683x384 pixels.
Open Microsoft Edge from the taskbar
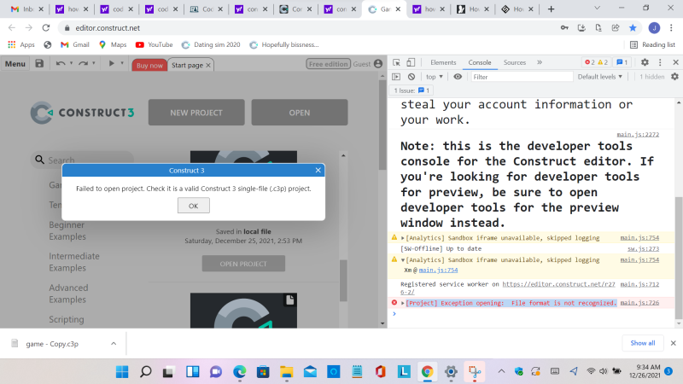[239, 371]
